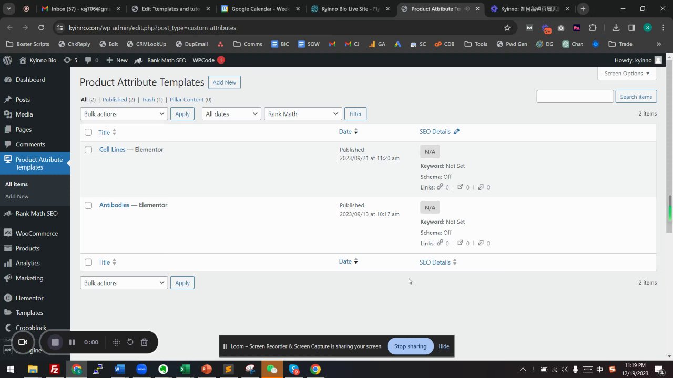Click Stop sharing in Loom bar

click(x=410, y=346)
